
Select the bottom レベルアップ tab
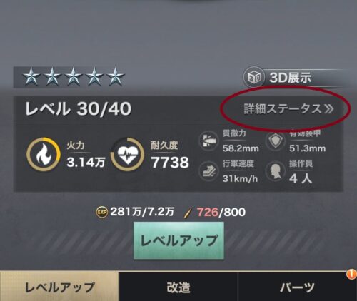coord(59,287)
